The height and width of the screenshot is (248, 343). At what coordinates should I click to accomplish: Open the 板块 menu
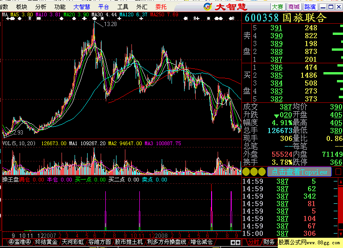[x=21, y=7]
